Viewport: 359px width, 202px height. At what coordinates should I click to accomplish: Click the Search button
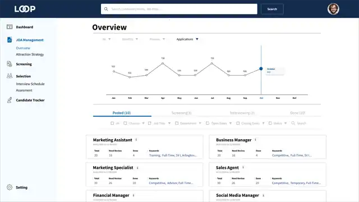pos(272,9)
